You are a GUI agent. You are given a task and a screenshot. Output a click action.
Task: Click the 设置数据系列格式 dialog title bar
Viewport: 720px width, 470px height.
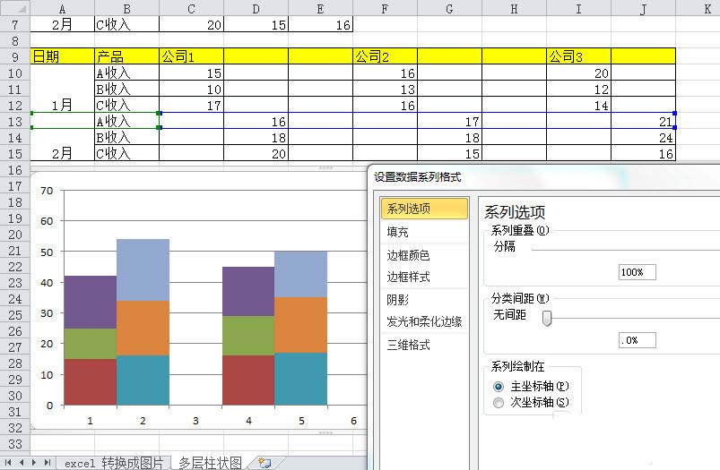click(x=544, y=177)
